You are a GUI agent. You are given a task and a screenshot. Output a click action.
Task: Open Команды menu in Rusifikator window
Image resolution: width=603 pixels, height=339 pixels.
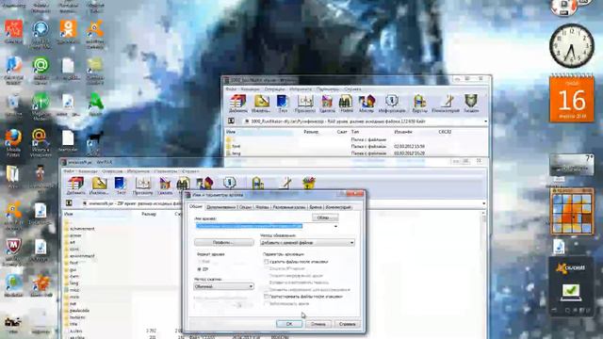[x=250, y=89]
